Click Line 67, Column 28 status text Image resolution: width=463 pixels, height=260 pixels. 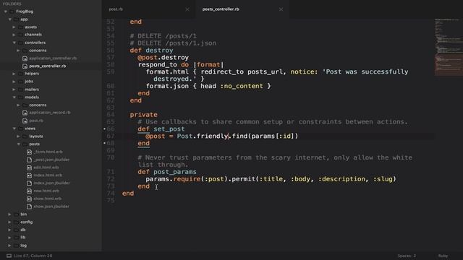(x=33, y=256)
